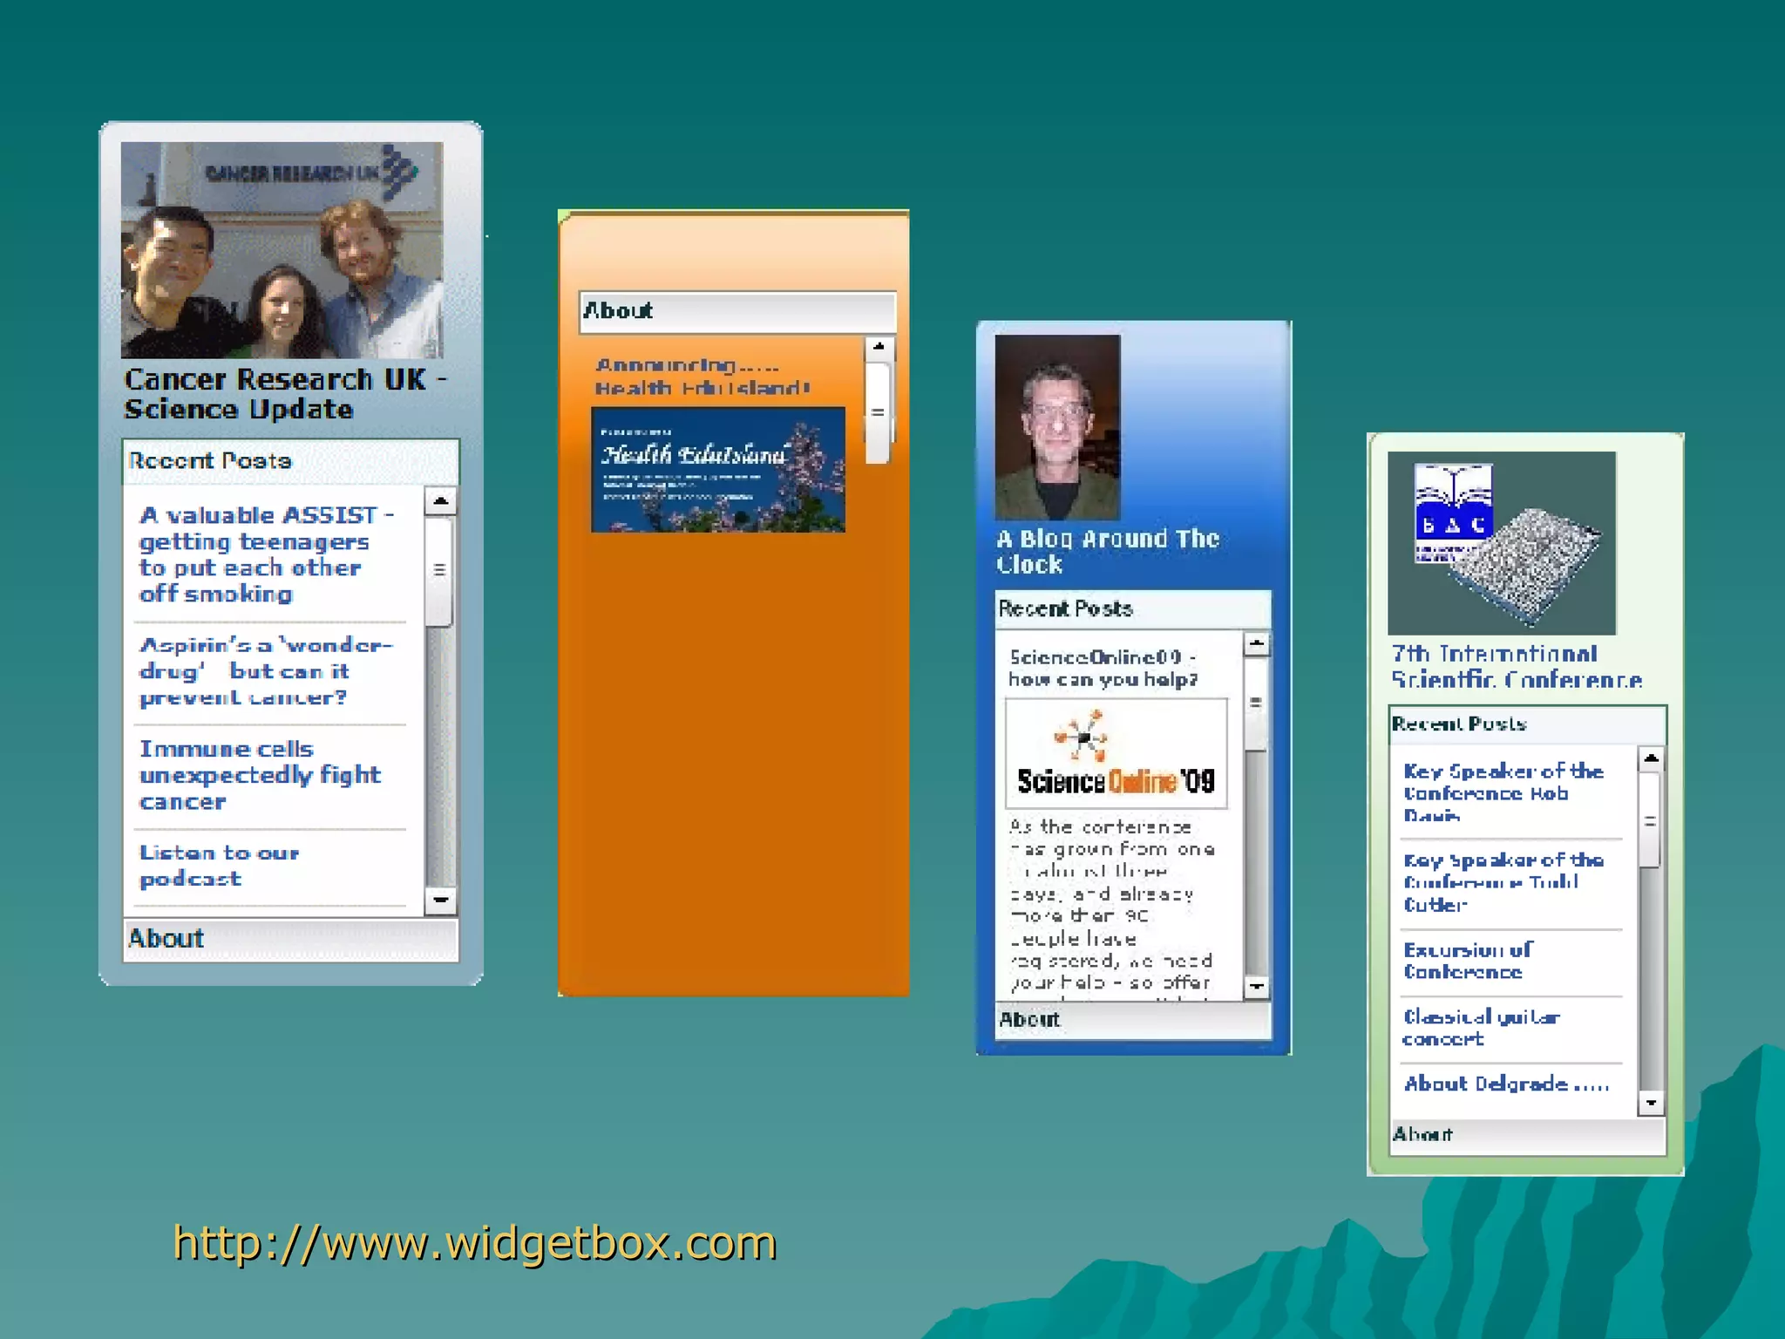Click scrollbar thumb in Cancer Research widget
The height and width of the screenshot is (1339, 1785).
(x=439, y=571)
